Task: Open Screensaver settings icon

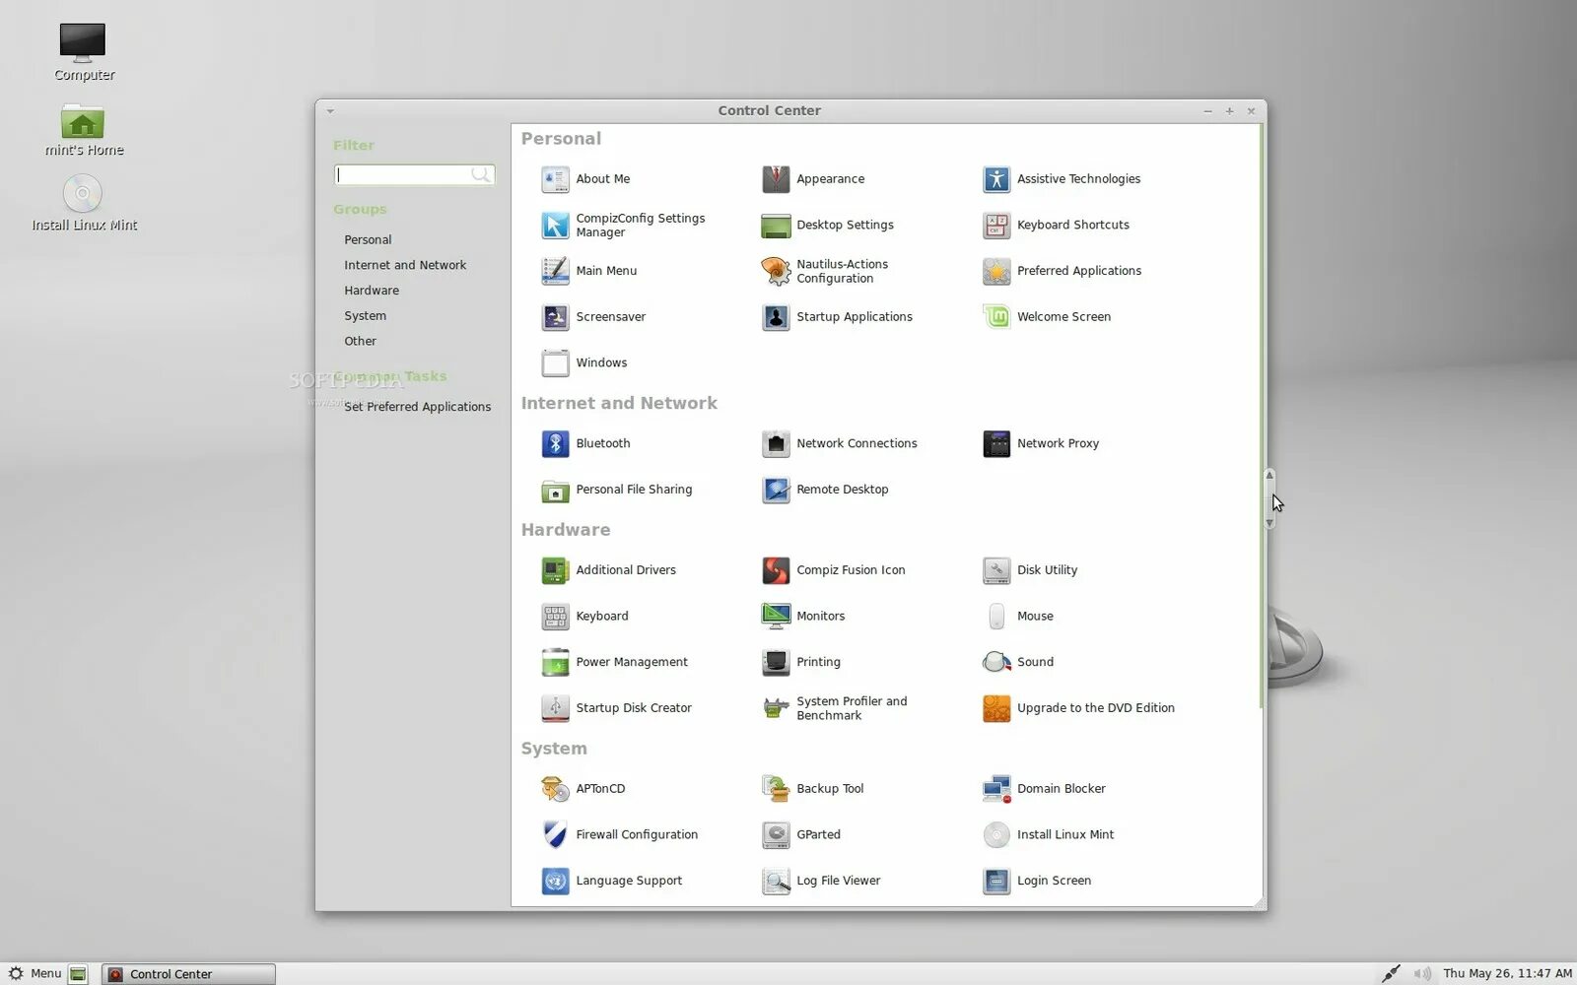Action: pyautogui.click(x=555, y=317)
